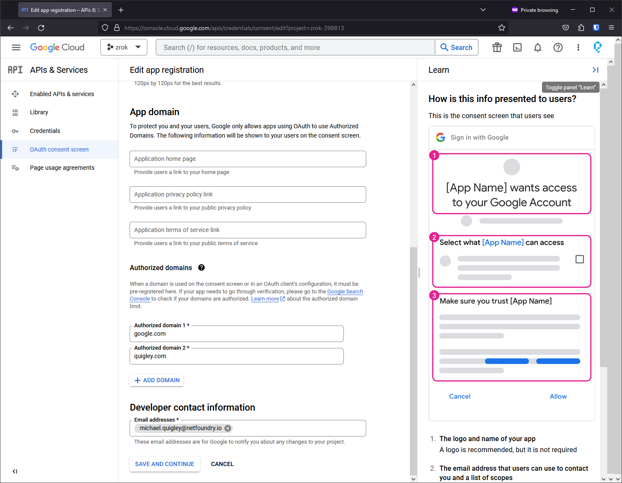Screen dimensions: 622x483
Task: Toggle the checkbox in consent screen preview
Action: (x=580, y=259)
